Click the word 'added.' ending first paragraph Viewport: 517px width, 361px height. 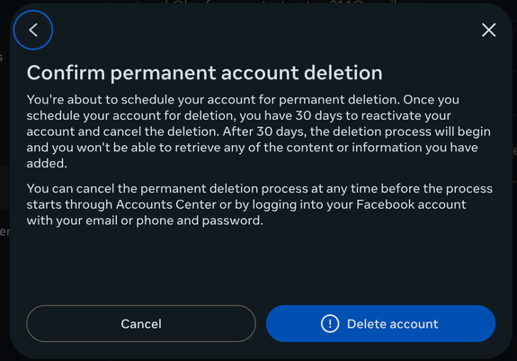tap(47, 163)
